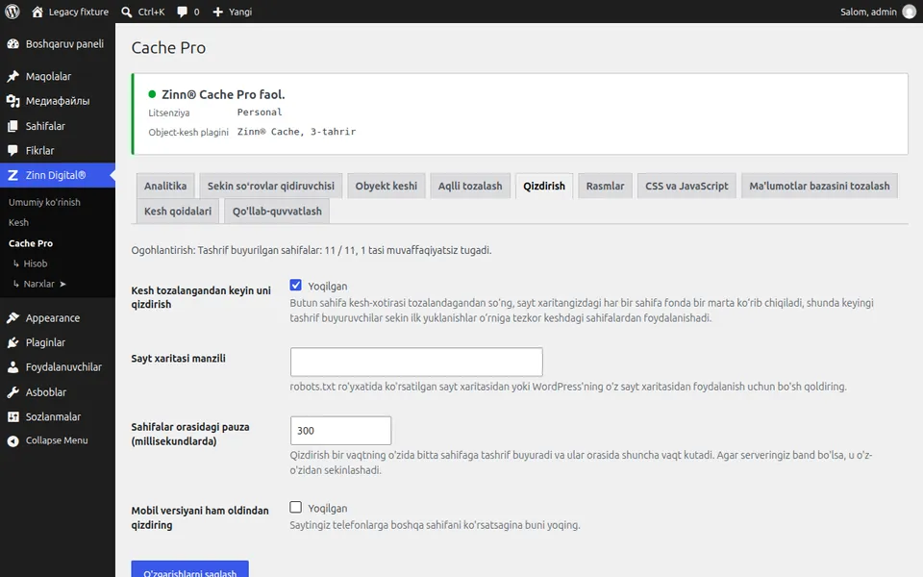Open Umumiy ko'rinish submenu link

pos(44,202)
